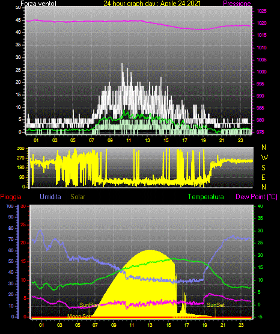Click the S wind direction letter
Viewport: 280px width, 334px height.
tap(263, 168)
